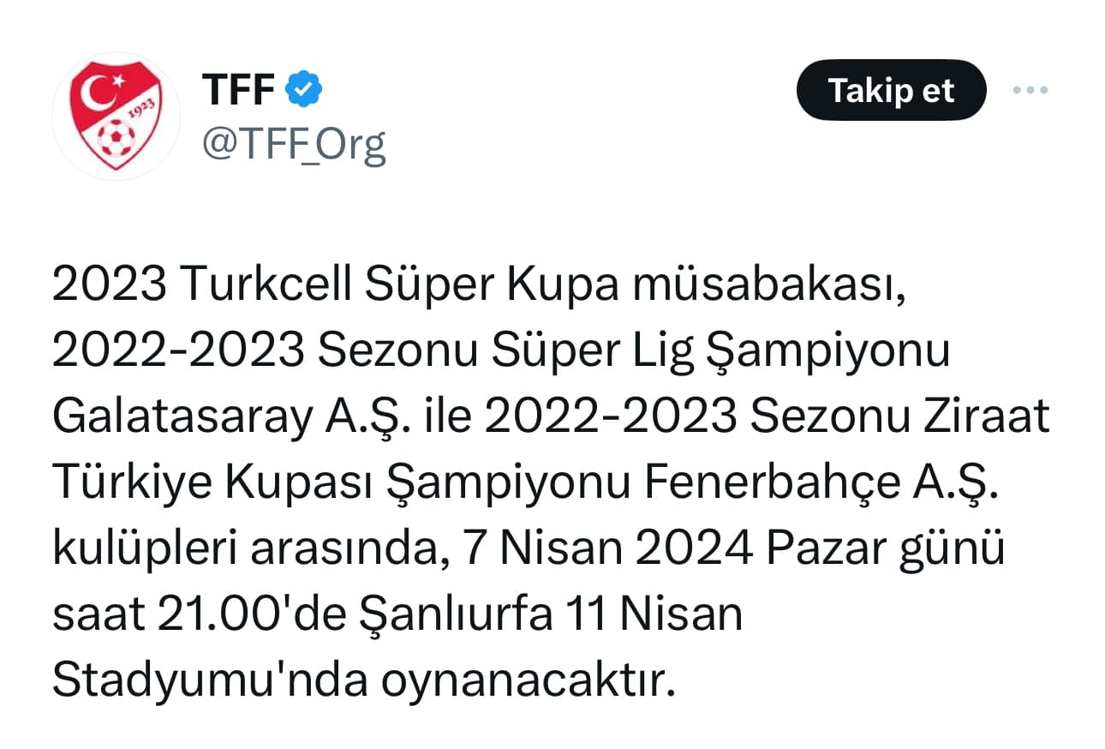Open the @TFF_Org handle link

294,145
